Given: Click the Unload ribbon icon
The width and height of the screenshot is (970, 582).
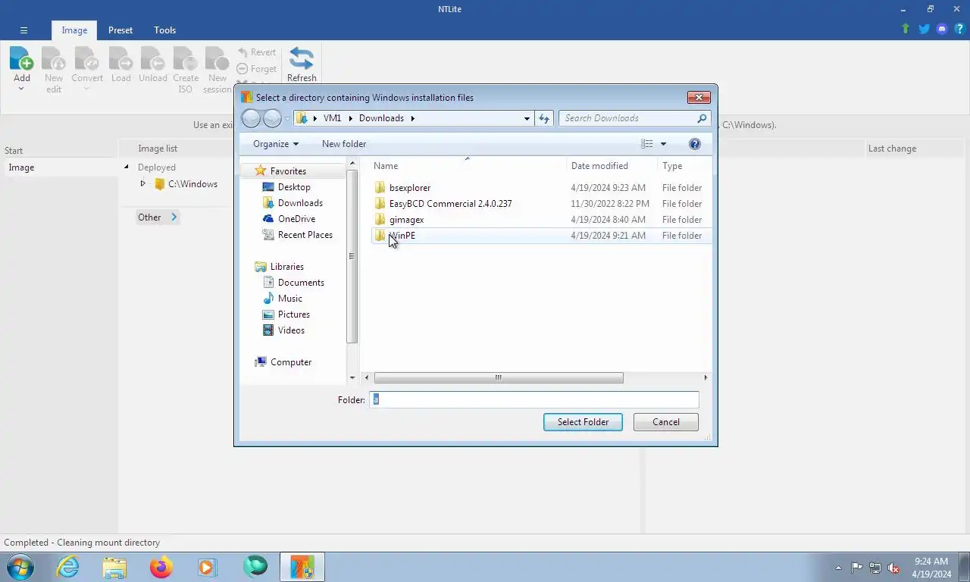Looking at the screenshot, I should pos(153,59).
